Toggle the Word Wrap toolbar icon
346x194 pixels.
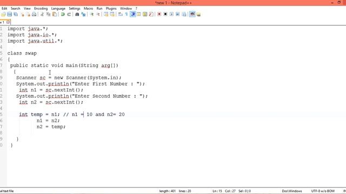point(120,15)
